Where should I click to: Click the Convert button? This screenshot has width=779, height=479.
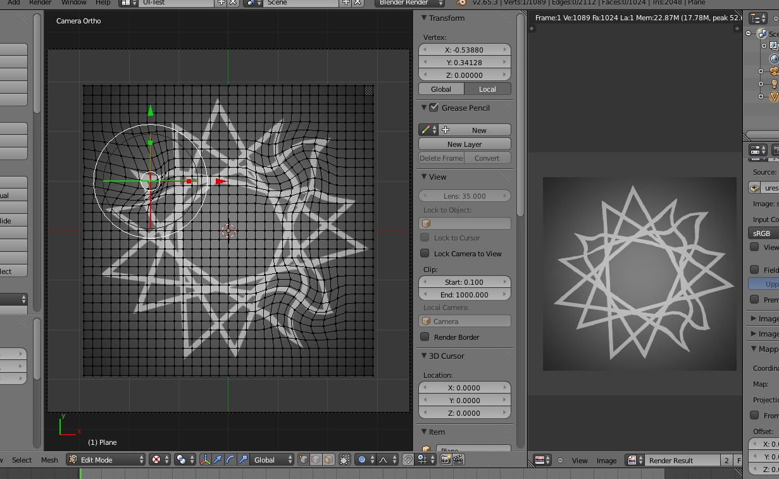(487, 158)
